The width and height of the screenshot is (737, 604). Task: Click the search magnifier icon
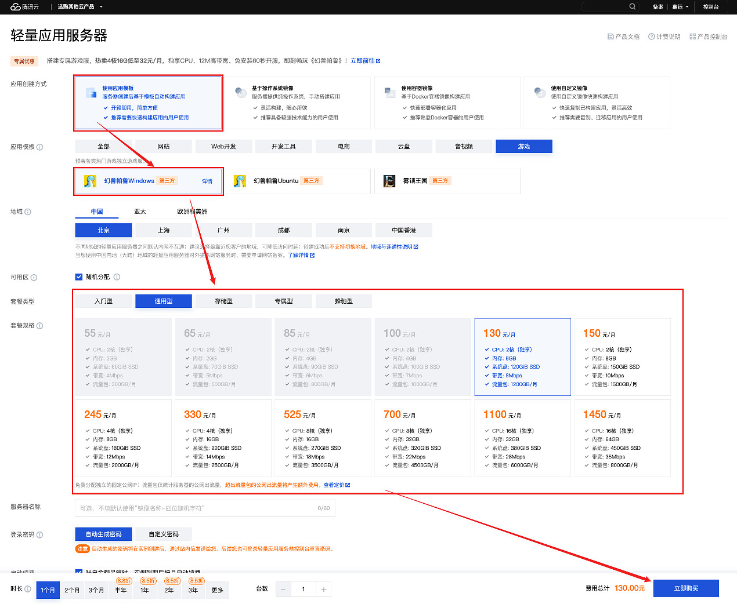coord(632,6)
